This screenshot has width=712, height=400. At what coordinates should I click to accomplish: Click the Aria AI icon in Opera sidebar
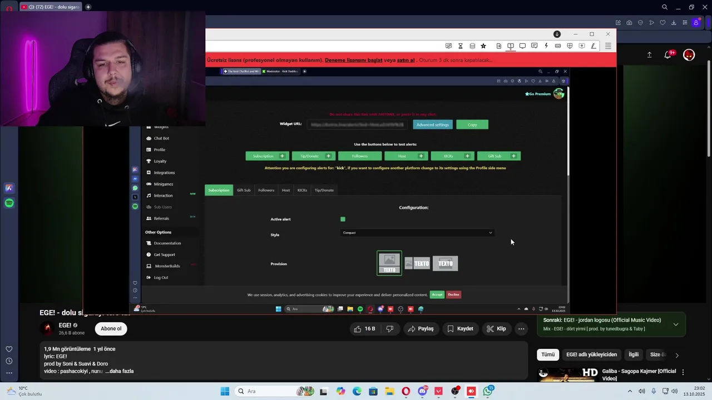tap(9, 188)
